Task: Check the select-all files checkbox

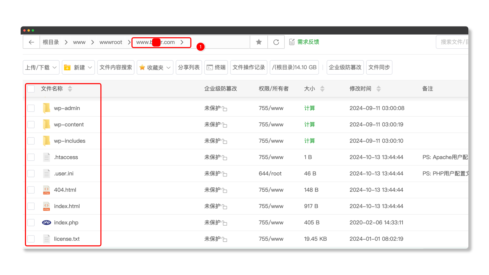Action: [31, 89]
